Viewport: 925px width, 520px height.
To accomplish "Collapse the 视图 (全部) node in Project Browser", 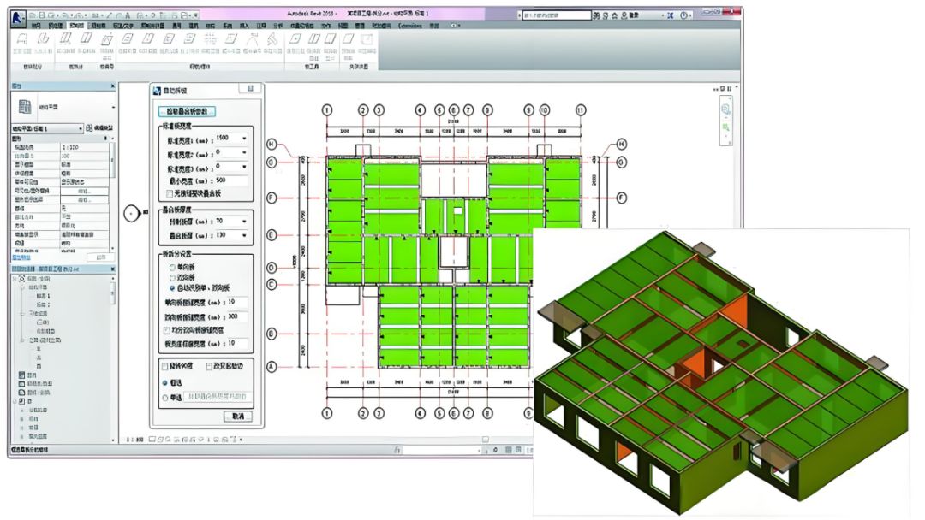I will (x=15, y=279).
